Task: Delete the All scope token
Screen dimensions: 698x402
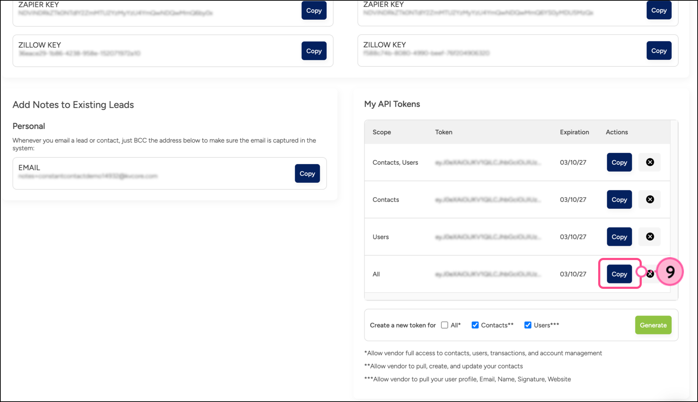Action: (x=651, y=274)
